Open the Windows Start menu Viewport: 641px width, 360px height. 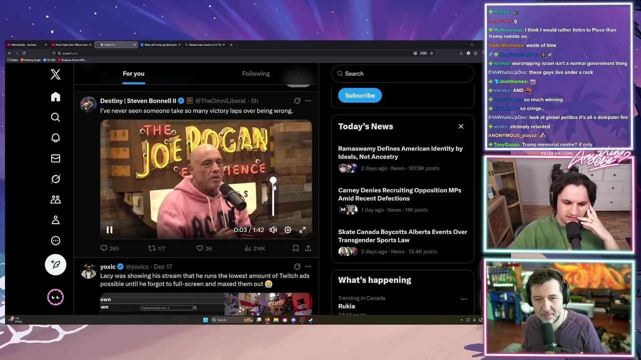pos(205,320)
